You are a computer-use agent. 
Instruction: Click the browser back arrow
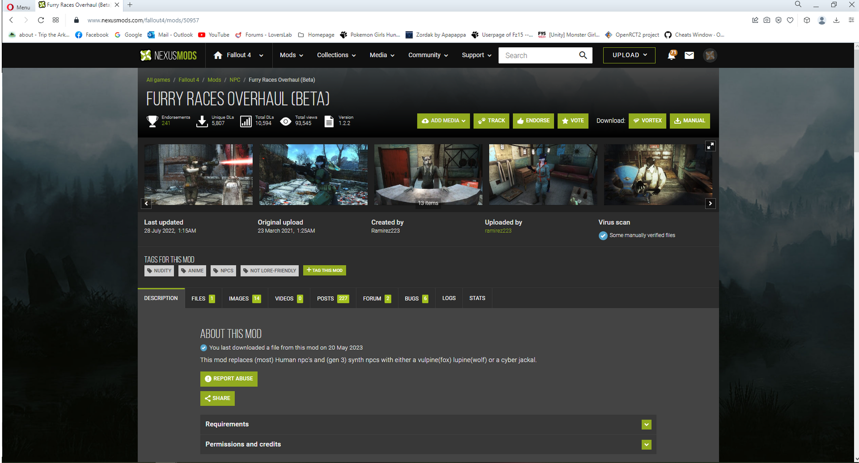point(12,20)
